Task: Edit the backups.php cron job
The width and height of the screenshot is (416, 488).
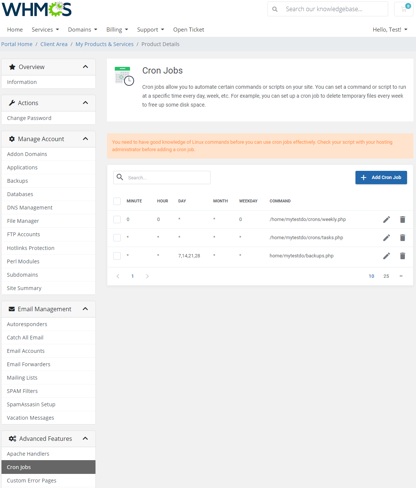Action: [x=387, y=256]
